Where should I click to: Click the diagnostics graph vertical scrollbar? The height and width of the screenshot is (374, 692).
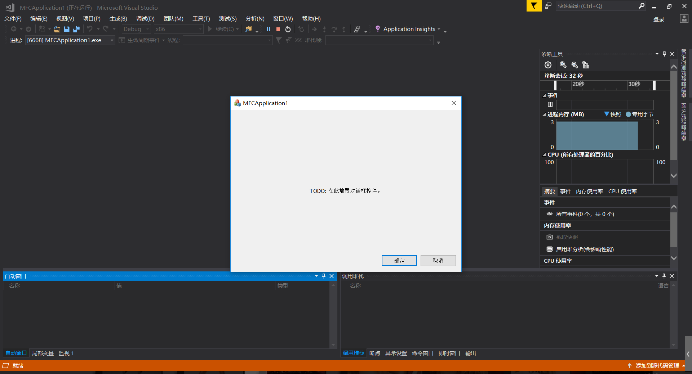point(674,115)
